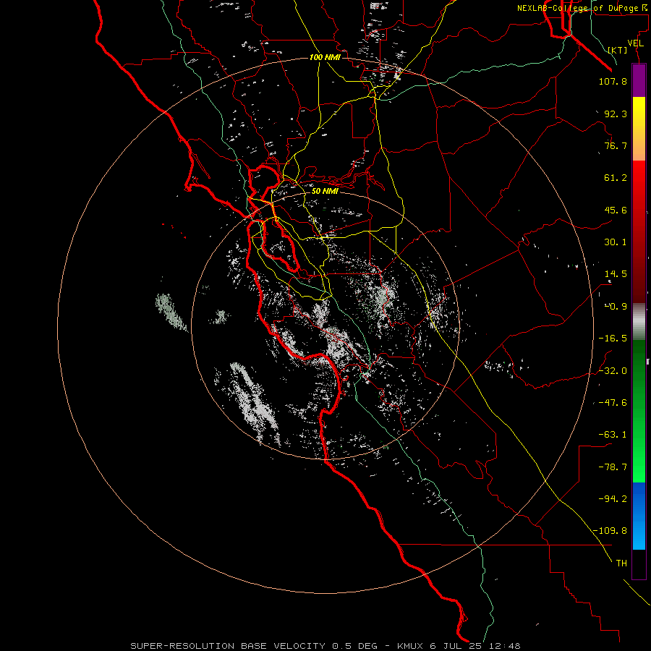651x651 pixels.
Task: Click the 107.8 value on velocity scale
Action: coord(613,81)
